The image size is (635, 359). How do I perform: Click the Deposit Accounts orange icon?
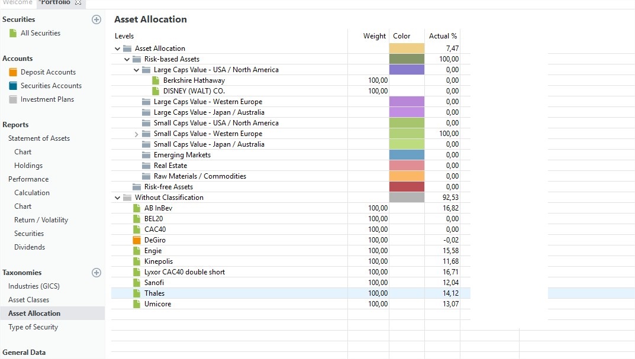[13, 72]
